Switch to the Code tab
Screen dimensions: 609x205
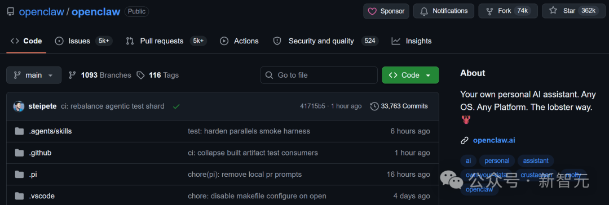click(x=26, y=41)
